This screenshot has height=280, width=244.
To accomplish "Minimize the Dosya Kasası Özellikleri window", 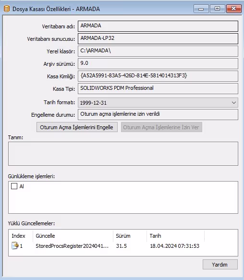I will click(201, 9).
